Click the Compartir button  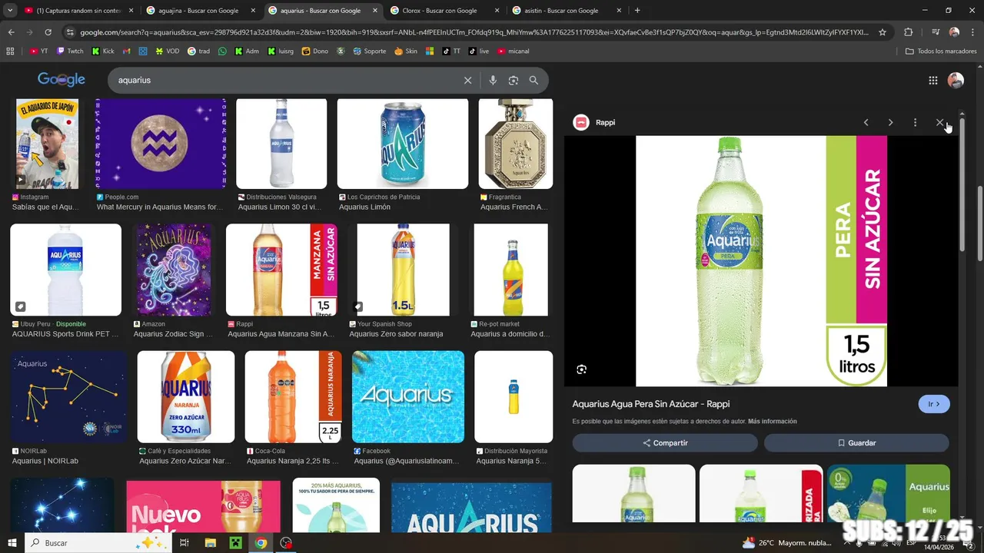coord(665,443)
